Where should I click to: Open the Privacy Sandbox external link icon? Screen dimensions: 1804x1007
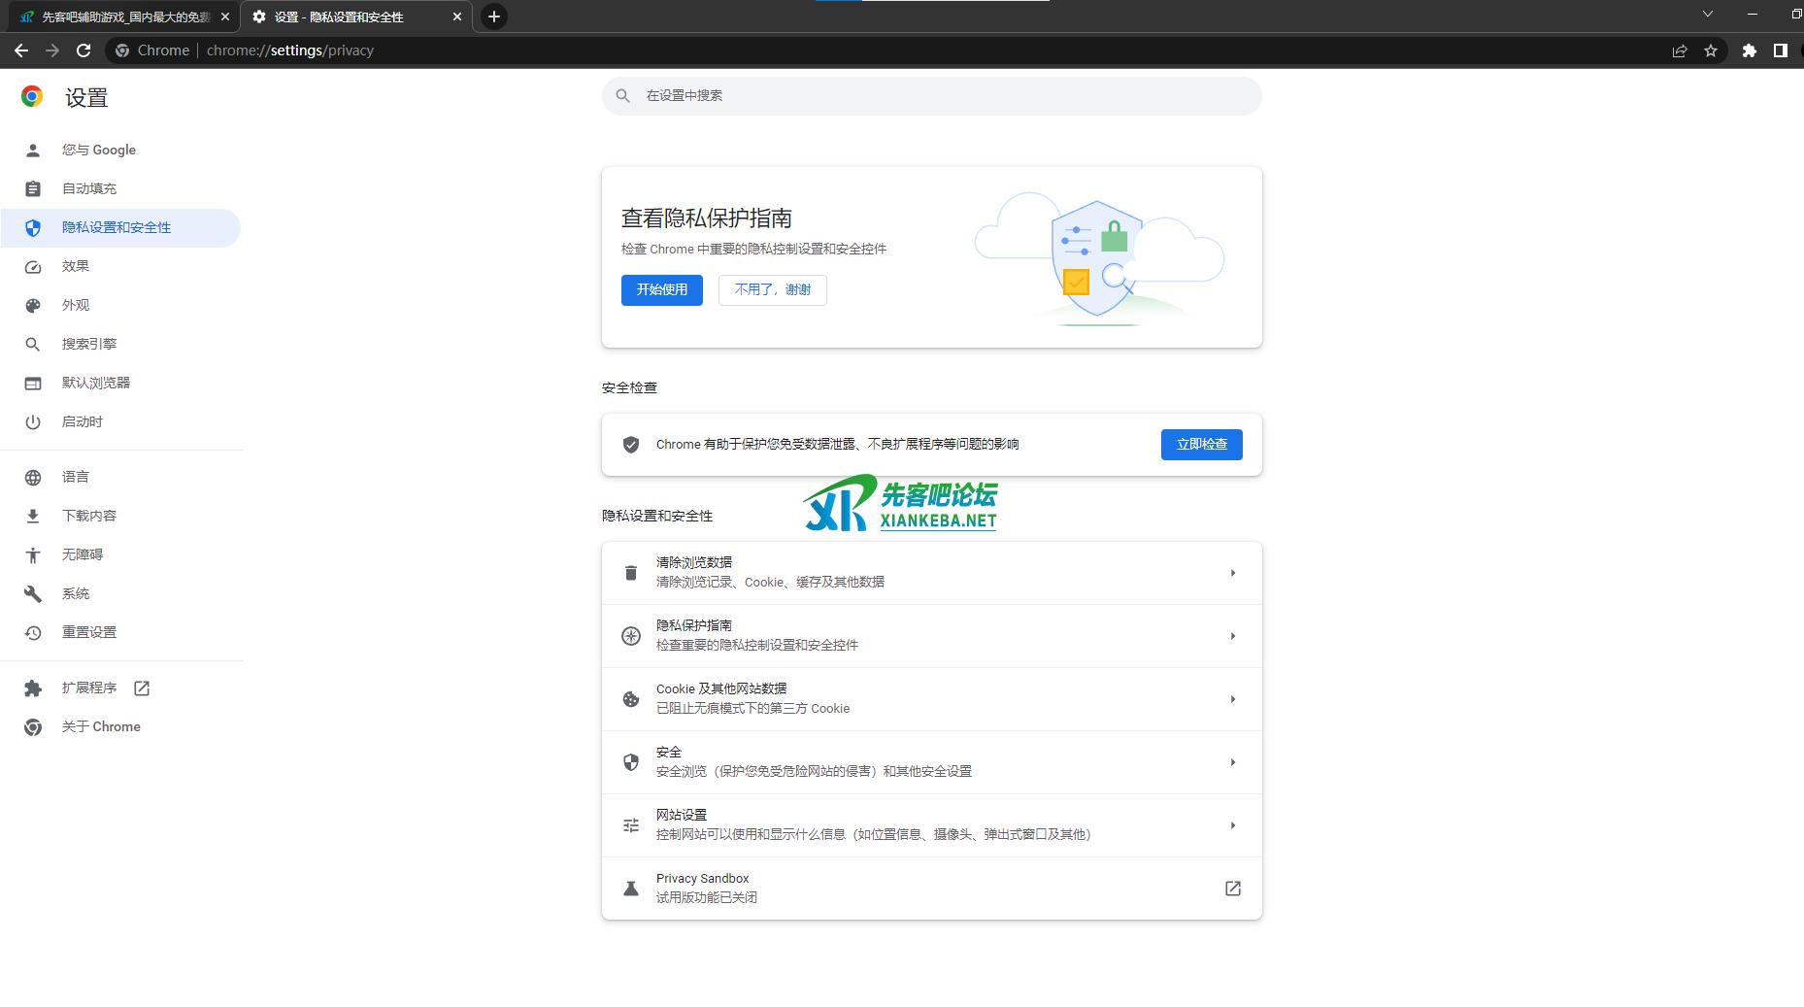tap(1232, 889)
